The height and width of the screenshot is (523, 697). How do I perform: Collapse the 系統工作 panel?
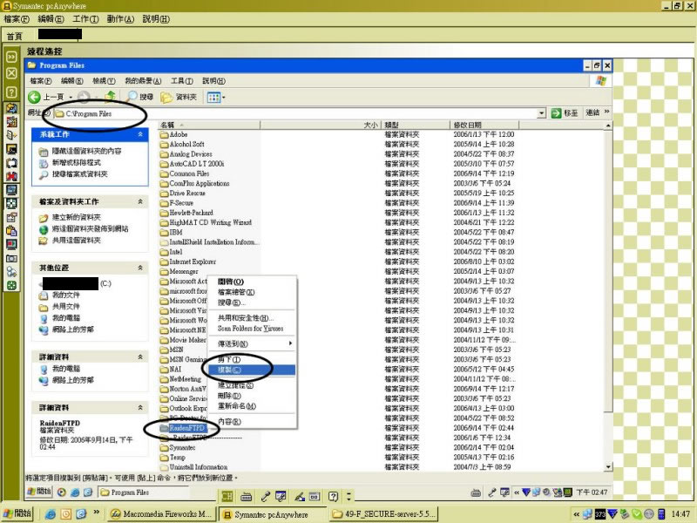[140, 134]
